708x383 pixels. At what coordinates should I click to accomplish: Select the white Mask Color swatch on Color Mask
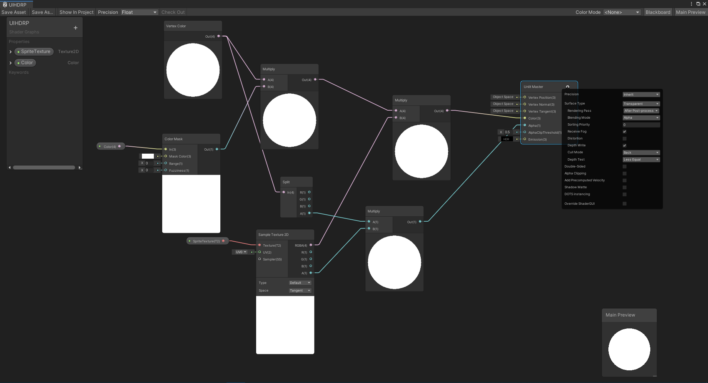coord(147,156)
